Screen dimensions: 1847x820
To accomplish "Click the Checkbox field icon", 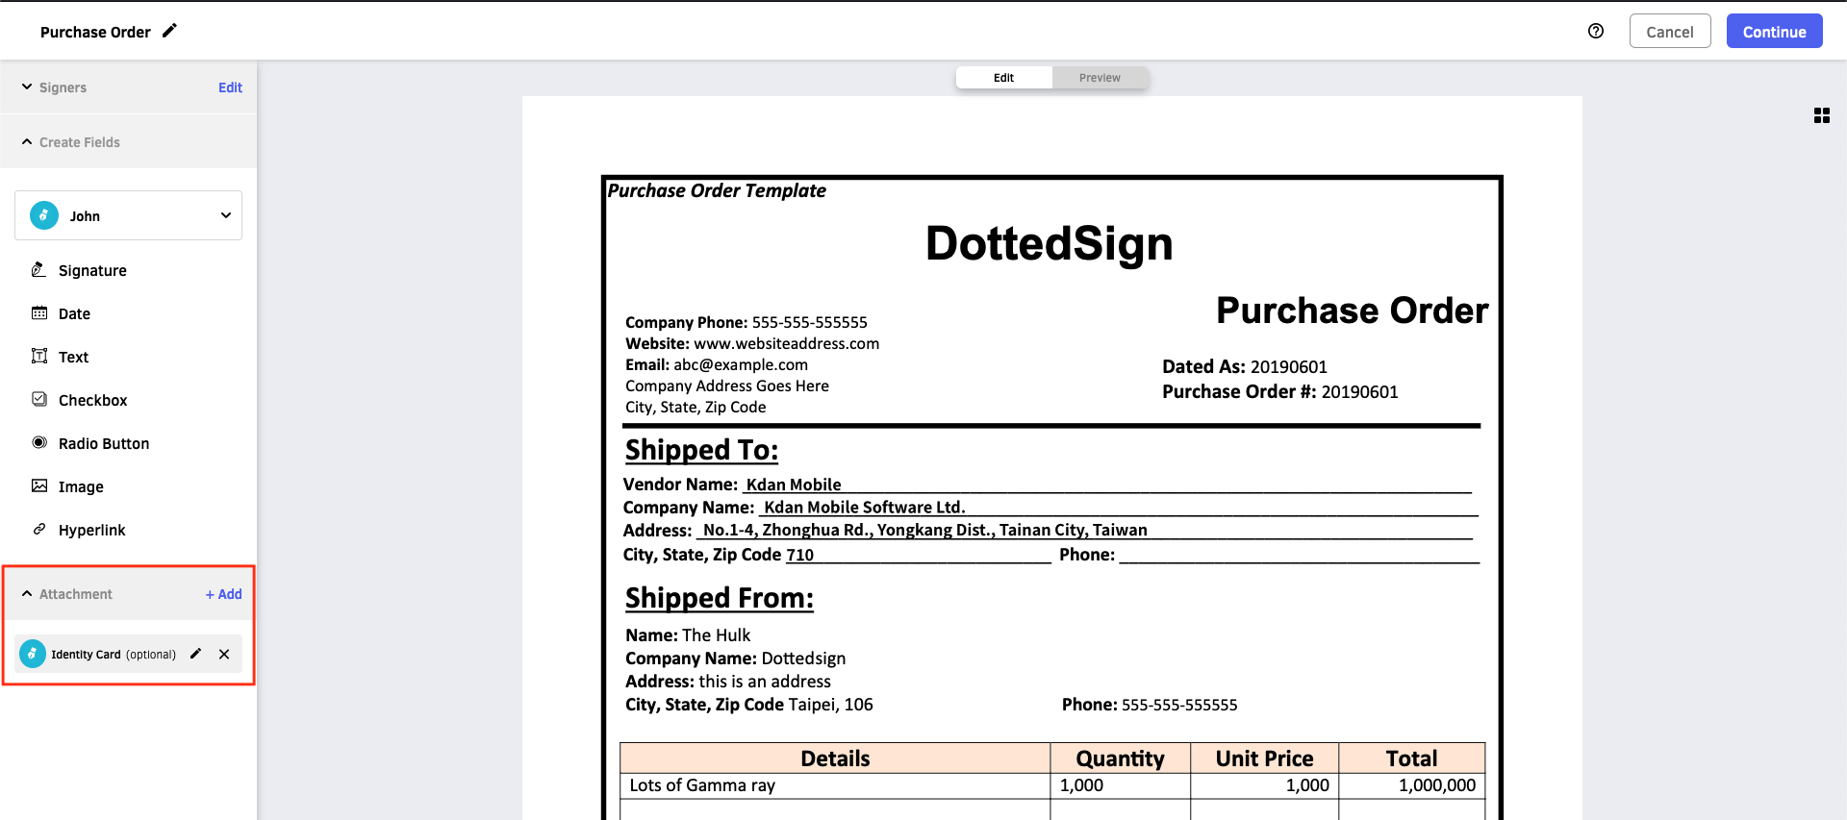I will point(39,399).
